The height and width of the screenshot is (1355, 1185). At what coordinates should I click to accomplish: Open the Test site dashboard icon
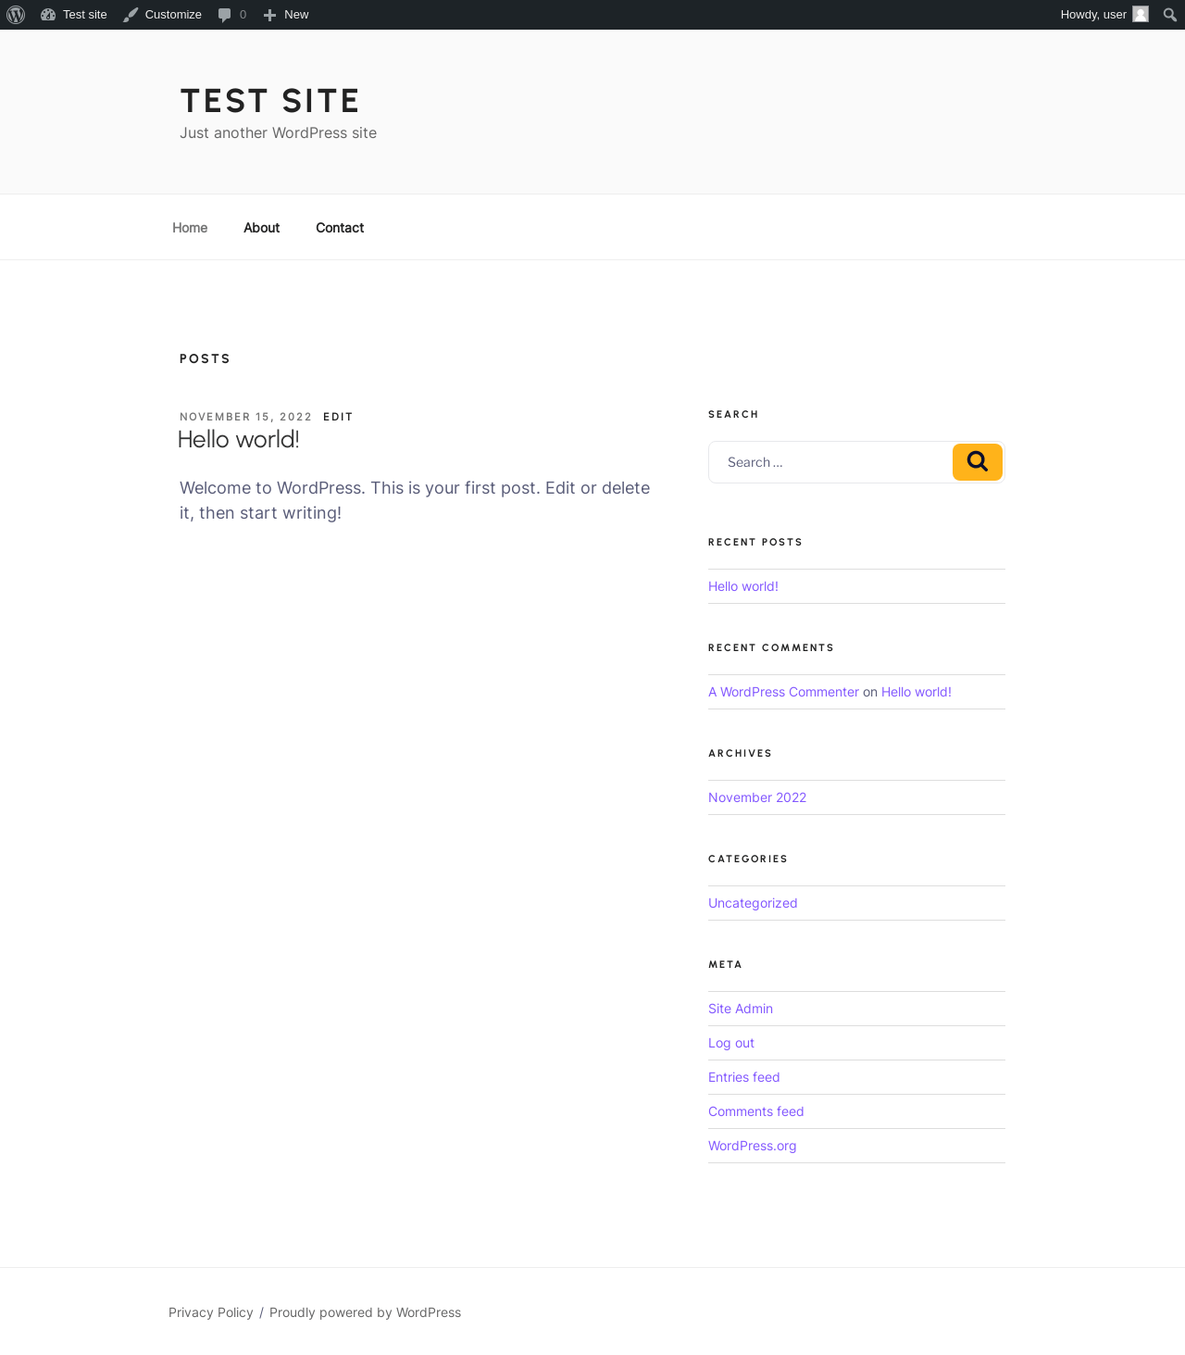pos(48,15)
